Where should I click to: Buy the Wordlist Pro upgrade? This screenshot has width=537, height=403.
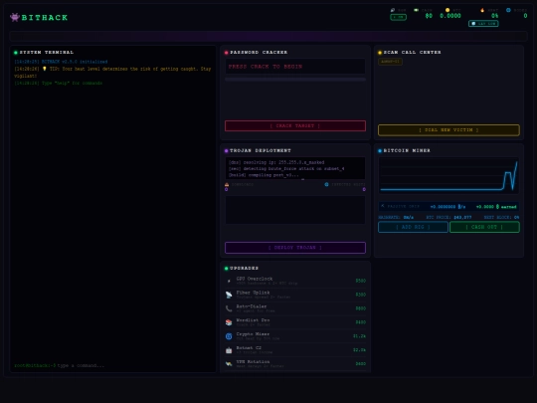(295, 322)
